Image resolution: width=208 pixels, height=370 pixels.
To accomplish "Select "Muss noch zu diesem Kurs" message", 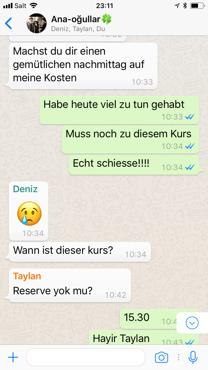I will (x=130, y=139).
